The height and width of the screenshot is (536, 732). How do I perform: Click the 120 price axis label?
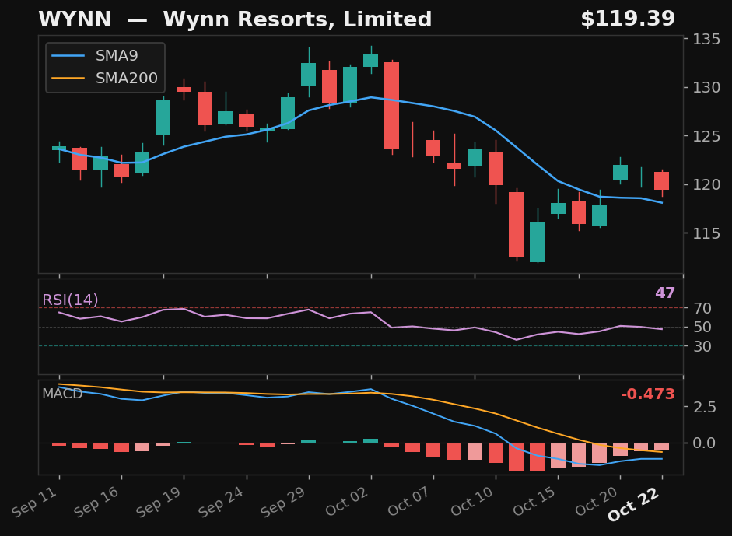pos(706,184)
